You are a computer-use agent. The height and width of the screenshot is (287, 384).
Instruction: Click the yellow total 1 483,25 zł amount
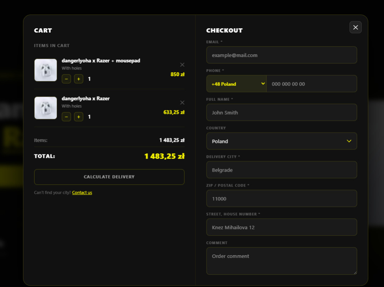pyautogui.click(x=164, y=156)
